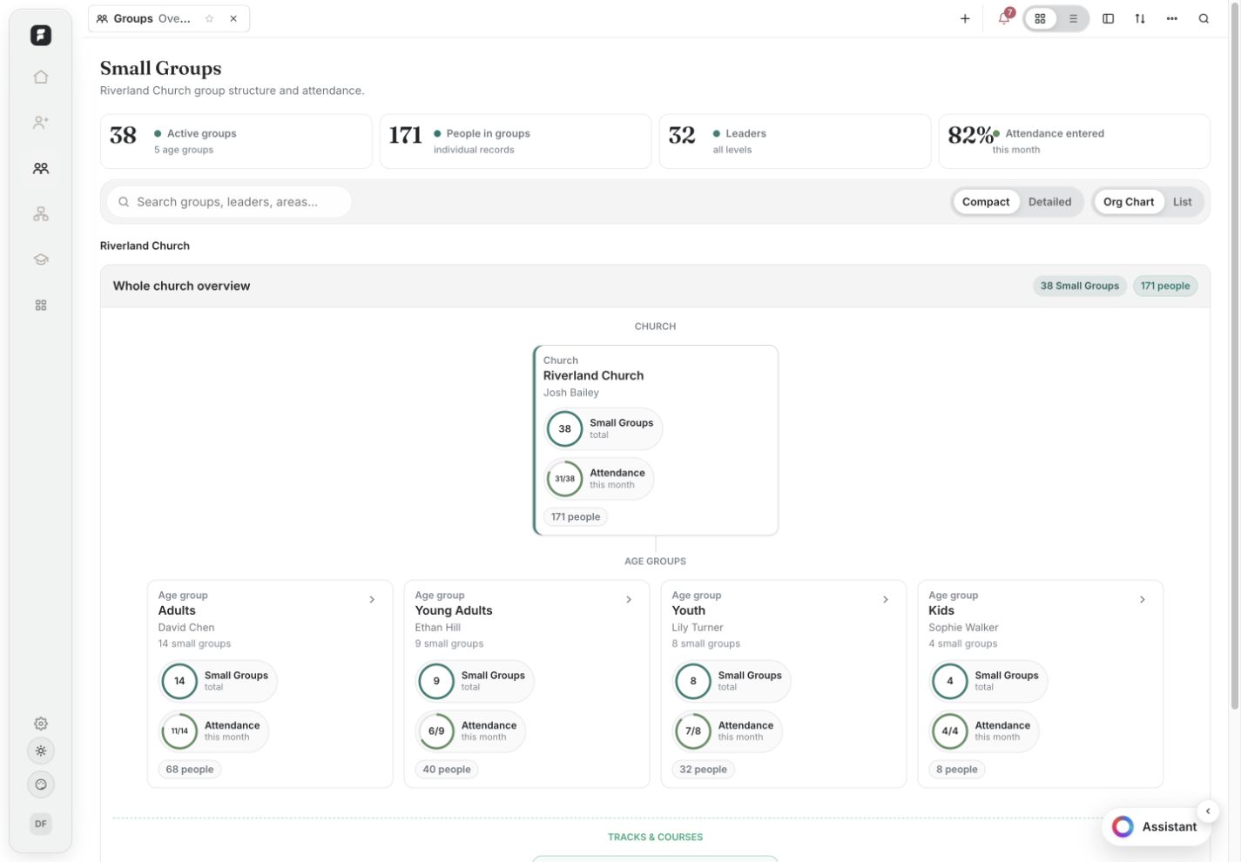Click the plus icon in top bar
This screenshot has height=862, width=1241.
tap(965, 18)
